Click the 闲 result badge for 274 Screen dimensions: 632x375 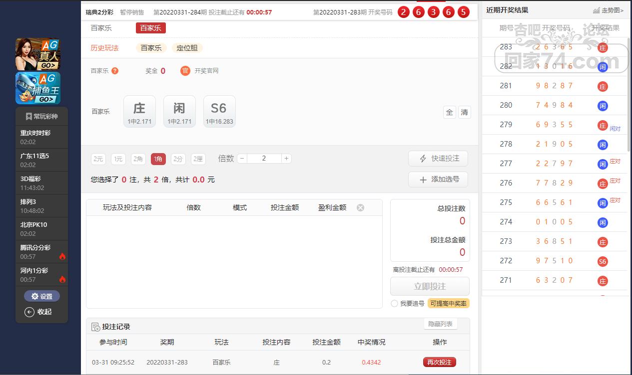coord(603,222)
